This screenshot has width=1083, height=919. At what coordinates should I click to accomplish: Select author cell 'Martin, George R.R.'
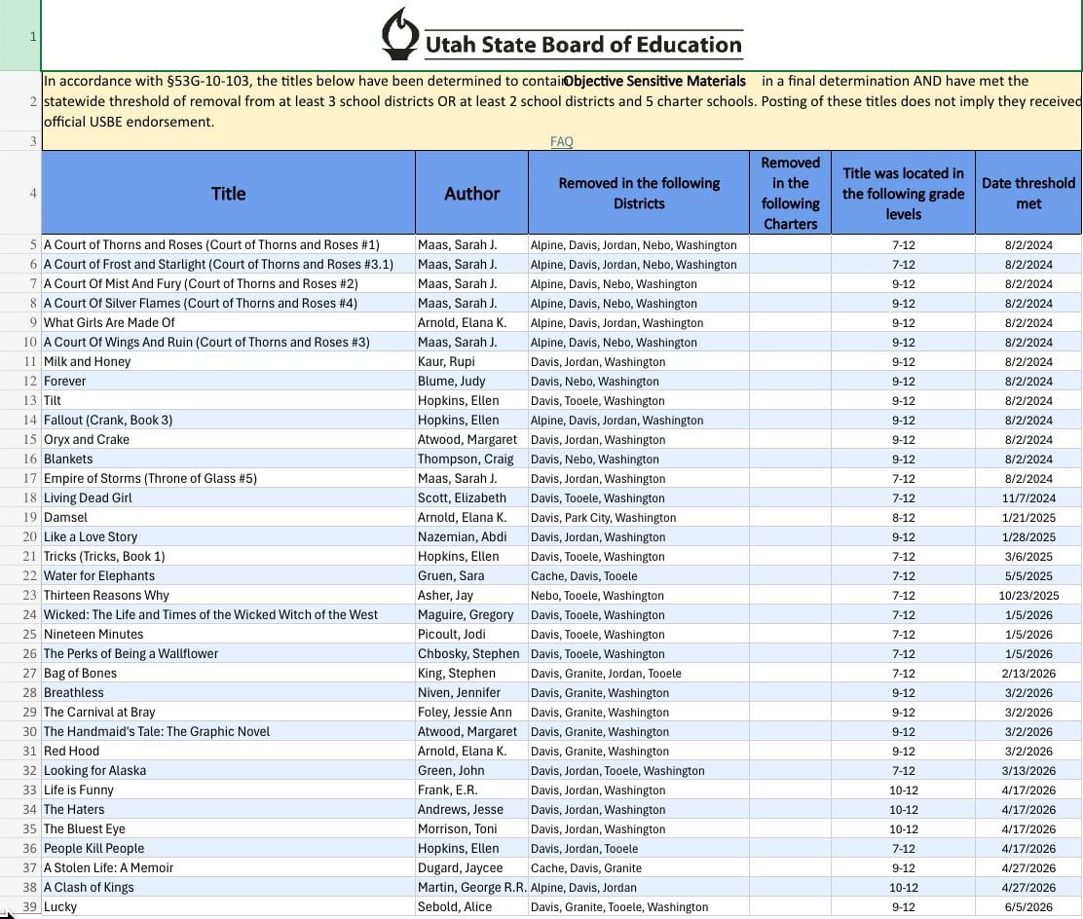click(x=471, y=887)
